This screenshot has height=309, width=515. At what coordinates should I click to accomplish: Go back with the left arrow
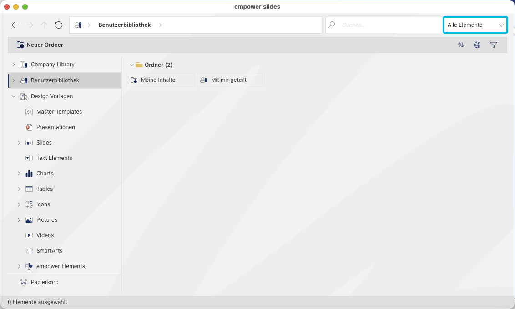click(x=15, y=25)
